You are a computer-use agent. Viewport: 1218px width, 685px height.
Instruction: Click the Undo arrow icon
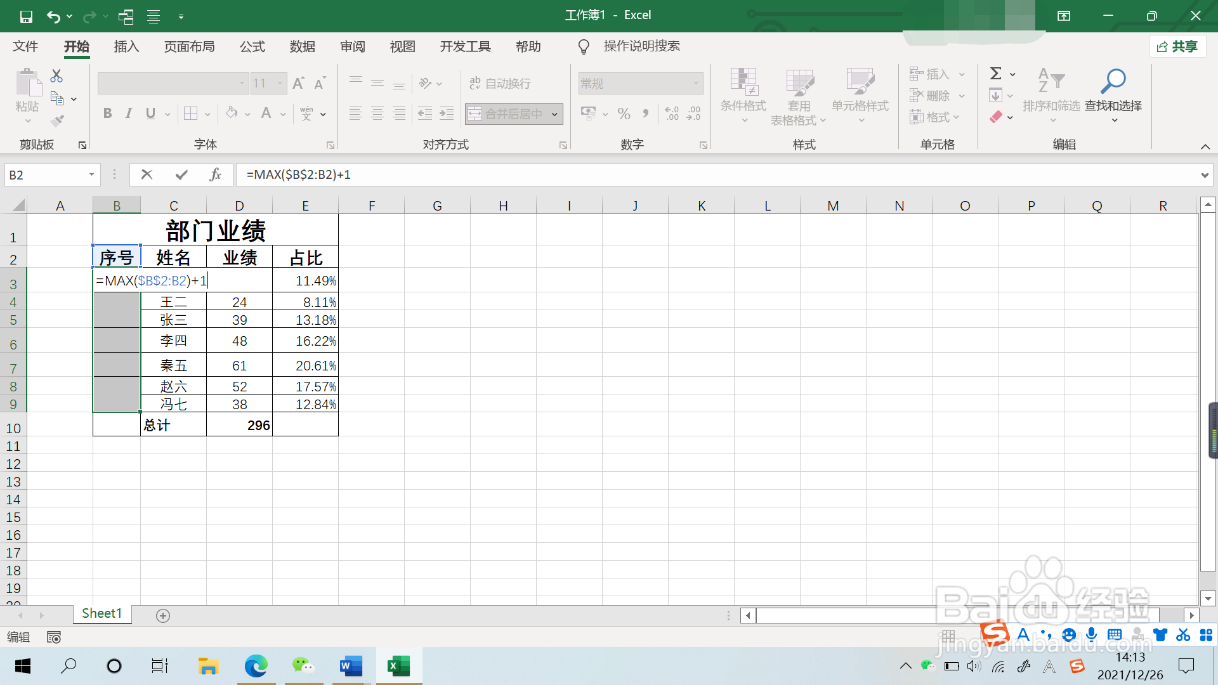point(53,16)
